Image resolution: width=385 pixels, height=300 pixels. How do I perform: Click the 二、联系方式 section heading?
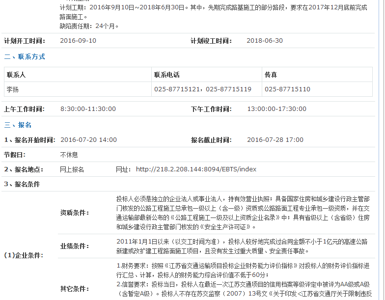[25, 57]
